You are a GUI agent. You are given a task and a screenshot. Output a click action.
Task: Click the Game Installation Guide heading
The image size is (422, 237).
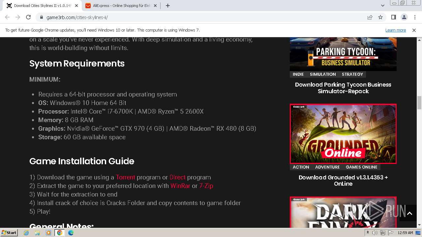click(x=82, y=161)
